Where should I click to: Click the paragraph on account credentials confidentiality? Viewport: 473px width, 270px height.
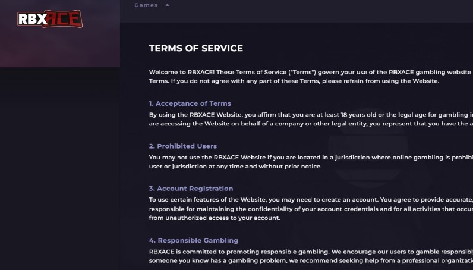click(x=311, y=209)
